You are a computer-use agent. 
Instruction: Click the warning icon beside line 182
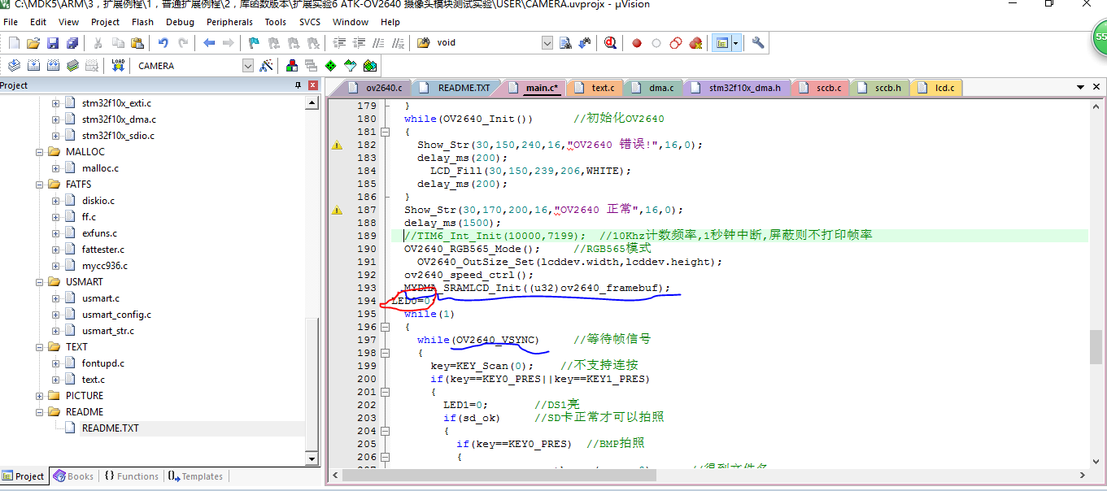pos(337,145)
